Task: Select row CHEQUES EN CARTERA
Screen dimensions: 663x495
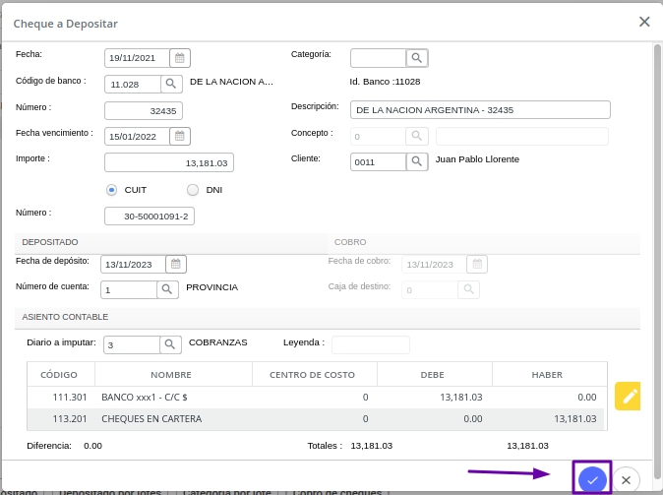Action: point(317,419)
